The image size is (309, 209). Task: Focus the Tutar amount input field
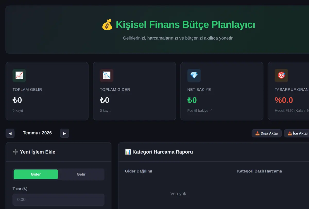tap(58, 199)
